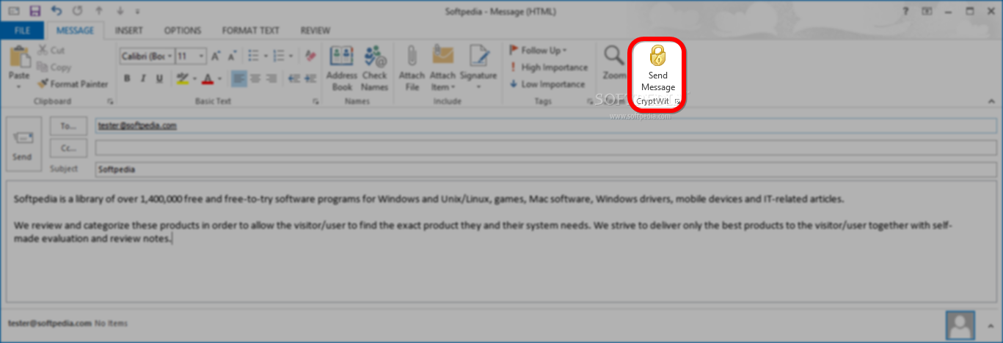
Task: Switch to the INSERT tab
Action: [128, 31]
